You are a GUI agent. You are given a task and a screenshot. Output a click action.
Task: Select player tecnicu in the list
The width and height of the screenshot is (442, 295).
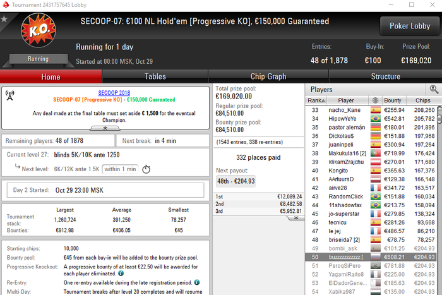tap(371, 222)
